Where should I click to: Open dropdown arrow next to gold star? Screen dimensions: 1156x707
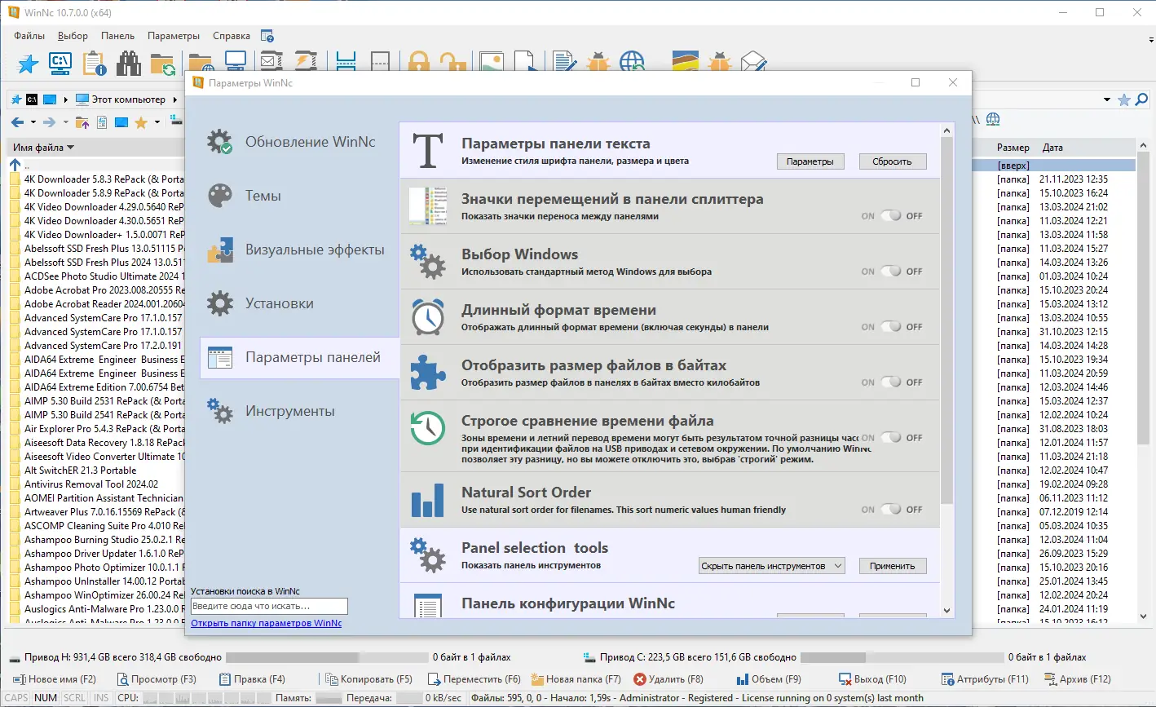coord(157,122)
